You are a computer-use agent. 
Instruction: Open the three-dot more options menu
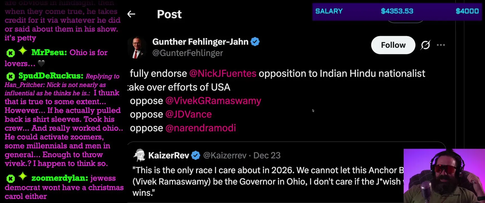coord(441,45)
